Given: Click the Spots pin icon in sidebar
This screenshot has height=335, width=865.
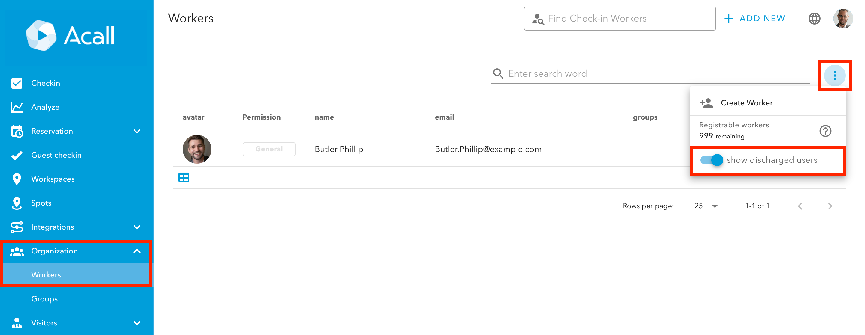Looking at the screenshot, I should coord(17,203).
